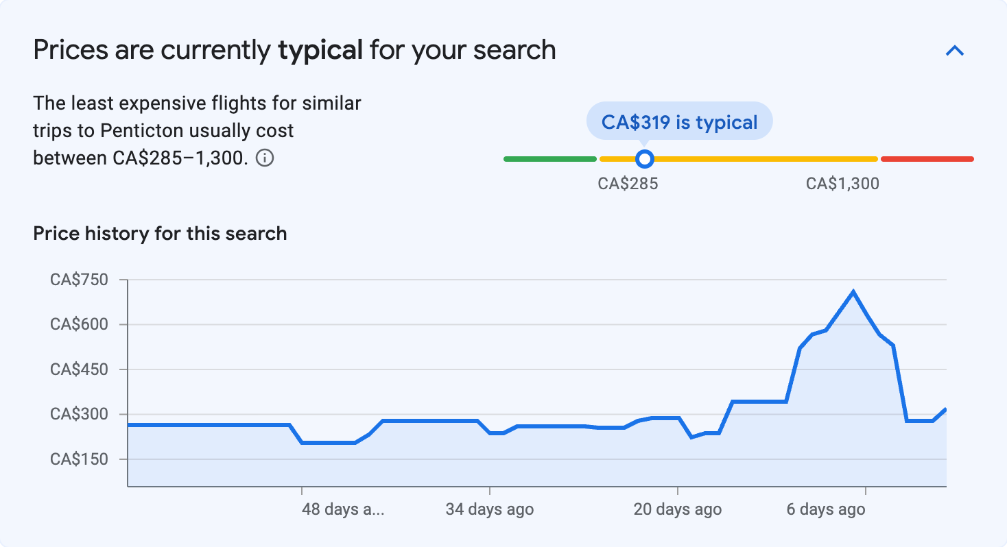Click the green low-price segment of the bar
Viewport: 1007px width, 547px height.
click(x=549, y=159)
